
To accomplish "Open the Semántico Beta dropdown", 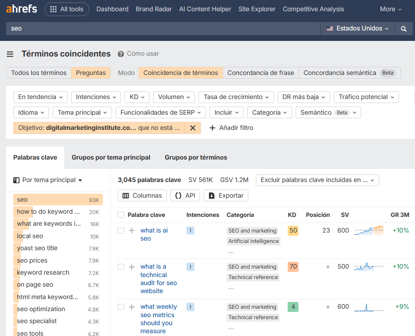I will point(328,113).
